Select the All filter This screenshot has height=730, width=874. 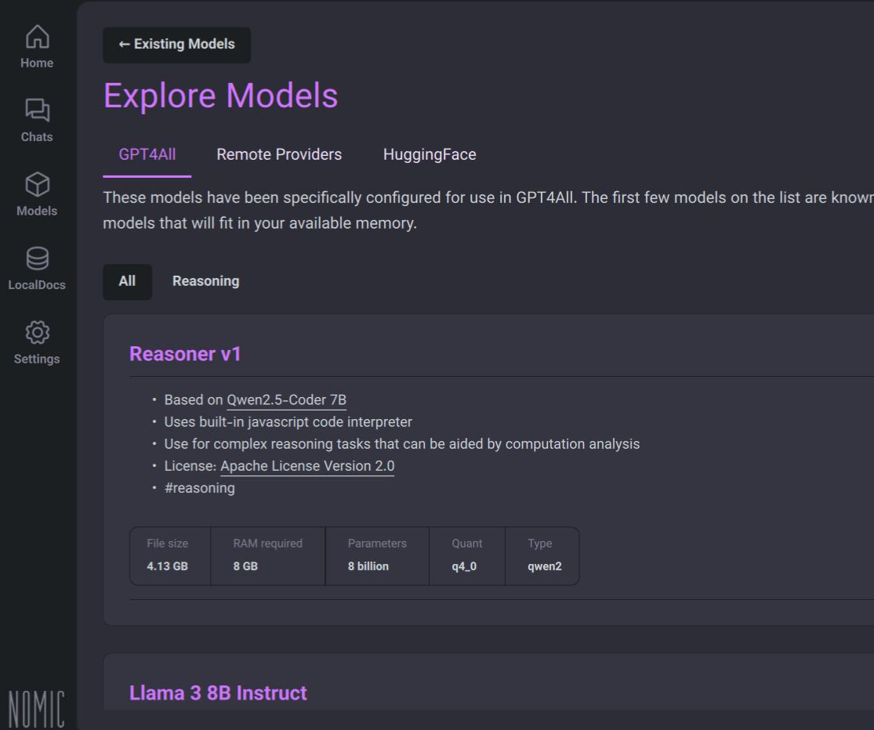click(x=127, y=281)
